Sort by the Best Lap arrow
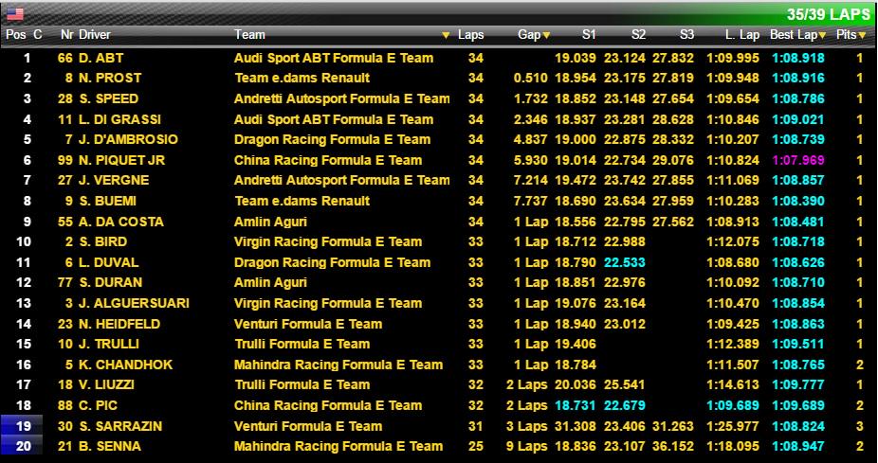The height and width of the screenshot is (463, 878). point(823,35)
